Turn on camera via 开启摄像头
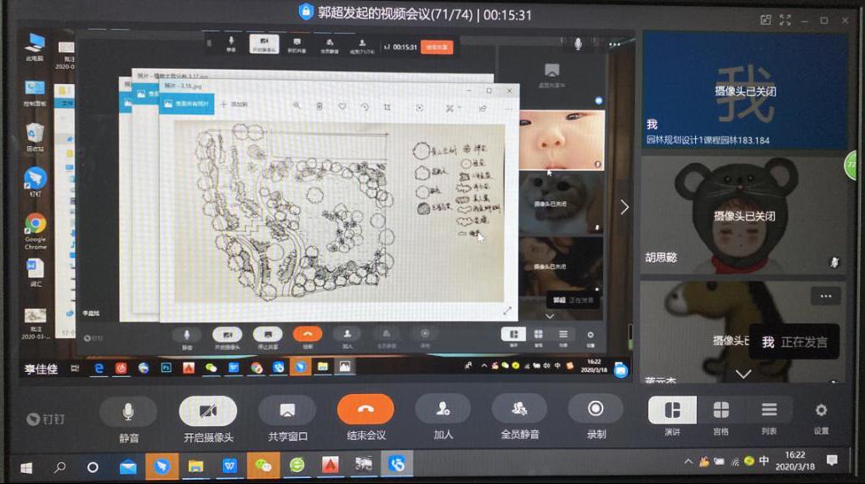The width and height of the screenshot is (865, 484). (x=207, y=411)
